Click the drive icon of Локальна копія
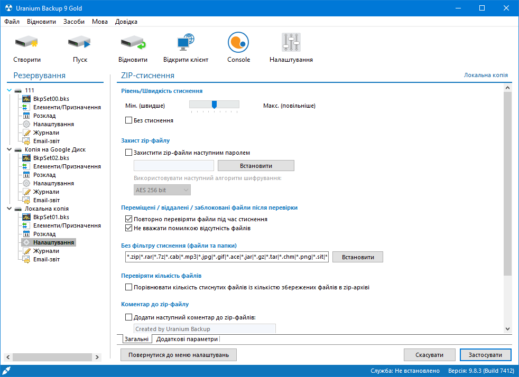Viewport: 519px width, 377px height. coord(18,209)
